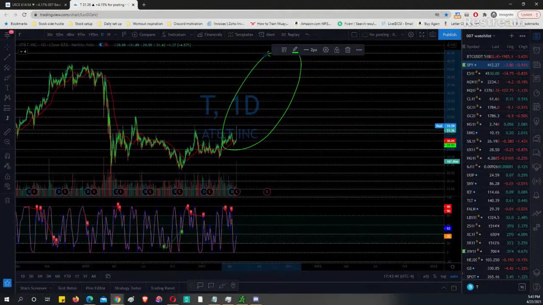Viewport: 543px width, 305px height.
Task: Delete the selected drawing with trash icon
Action: click(348, 50)
